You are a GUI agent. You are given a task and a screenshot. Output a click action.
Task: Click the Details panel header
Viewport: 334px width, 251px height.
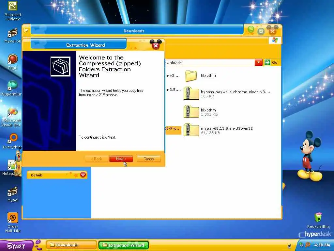pyautogui.click(x=57, y=175)
